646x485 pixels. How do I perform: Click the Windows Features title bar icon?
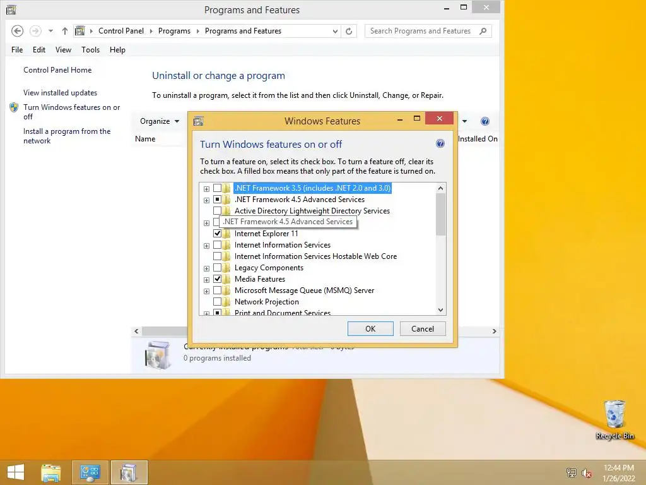click(x=199, y=121)
